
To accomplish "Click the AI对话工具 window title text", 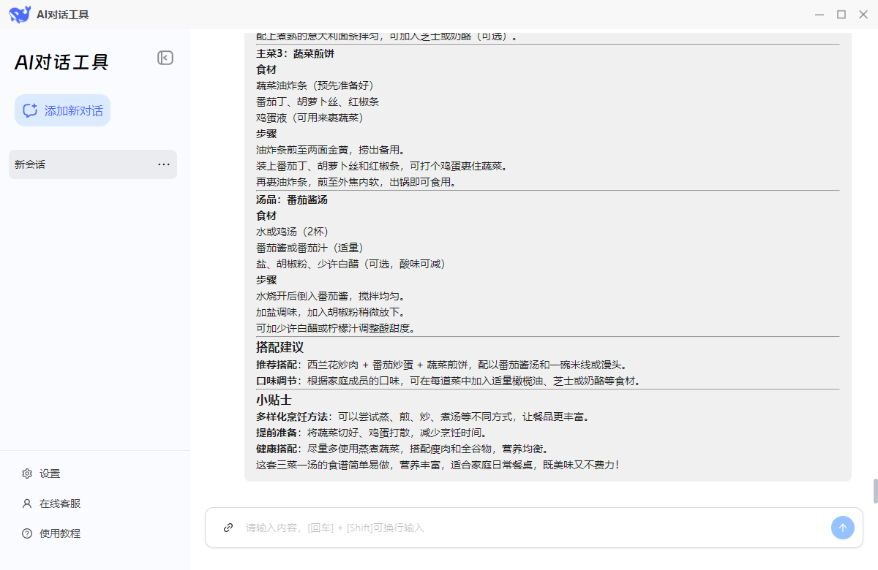I will (x=63, y=15).
